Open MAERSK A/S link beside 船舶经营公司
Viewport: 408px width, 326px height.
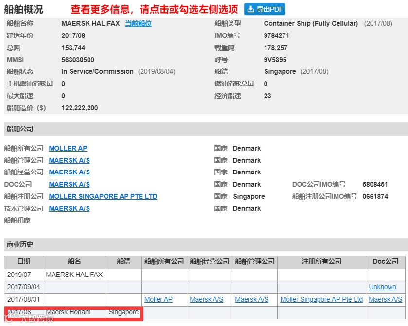tap(69, 172)
